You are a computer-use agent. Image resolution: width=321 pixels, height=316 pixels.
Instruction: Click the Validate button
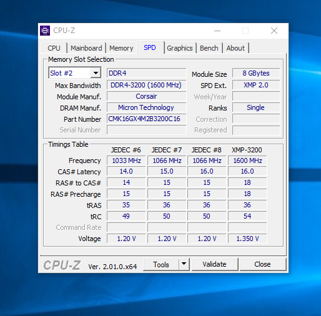pos(215,264)
